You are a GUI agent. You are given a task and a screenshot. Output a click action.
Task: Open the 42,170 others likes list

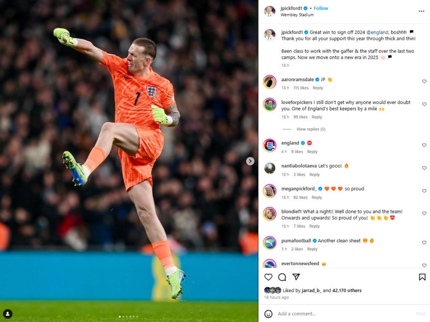click(347, 291)
